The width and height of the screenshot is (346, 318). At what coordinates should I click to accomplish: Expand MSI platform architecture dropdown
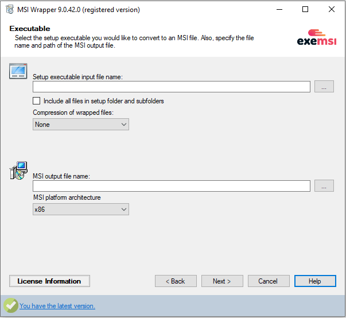click(81, 210)
